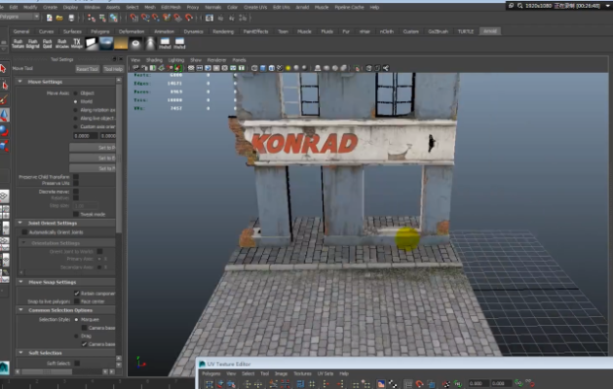This screenshot has width=613, height=389.
Task: Click the Tool Help button
Action: pos(113,69)
